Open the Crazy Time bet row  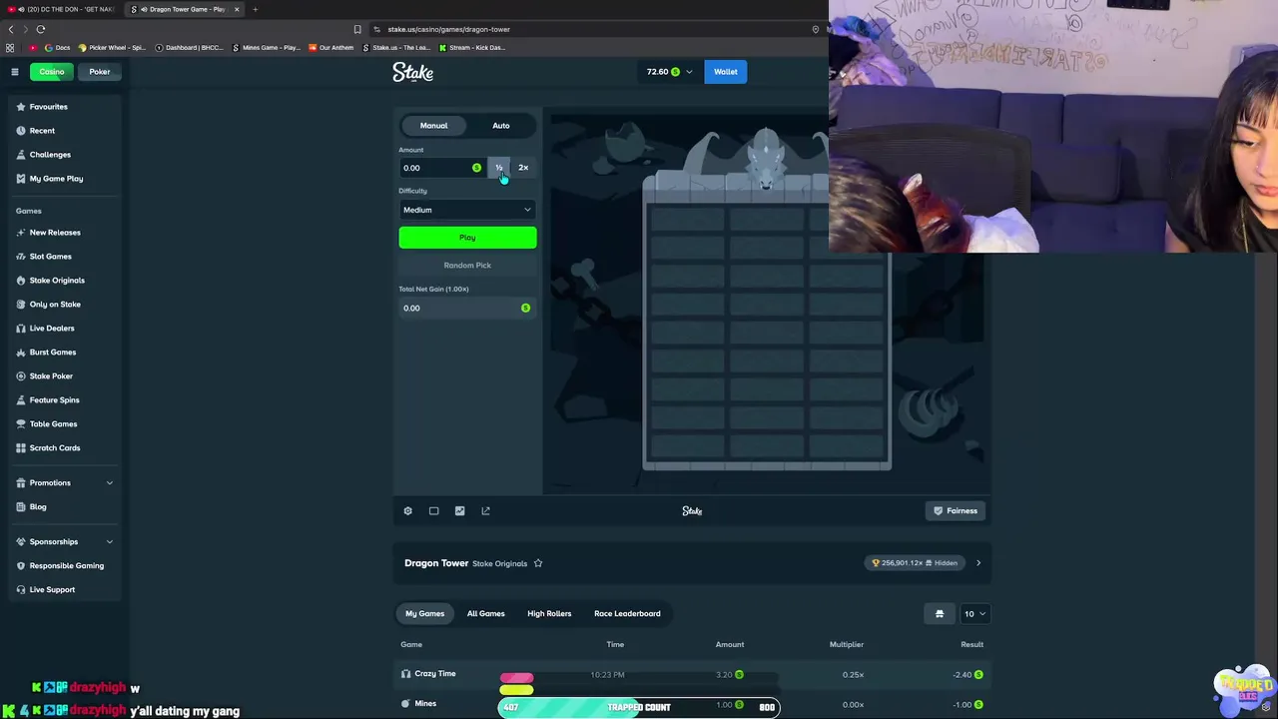tap(692, 675)
